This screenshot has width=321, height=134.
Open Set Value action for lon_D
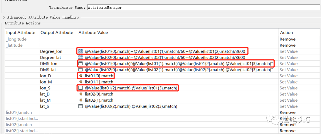[288, 76]
